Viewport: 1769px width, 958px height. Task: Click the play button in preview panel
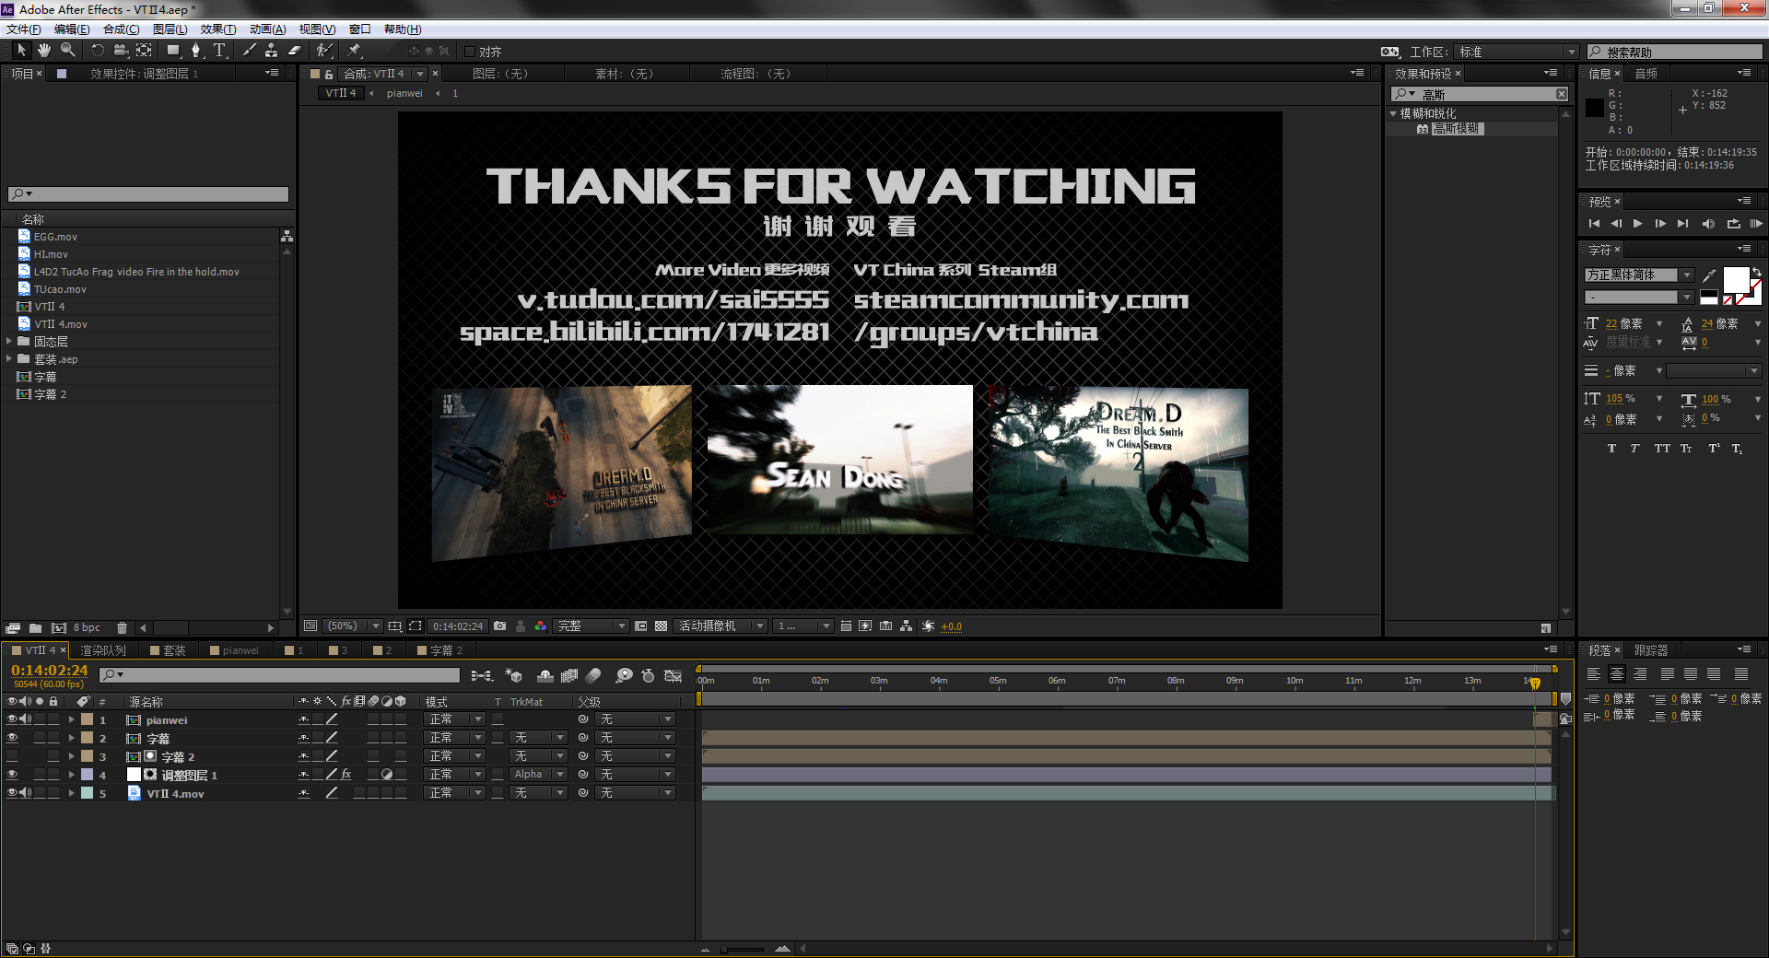(x=1637, y=224)
